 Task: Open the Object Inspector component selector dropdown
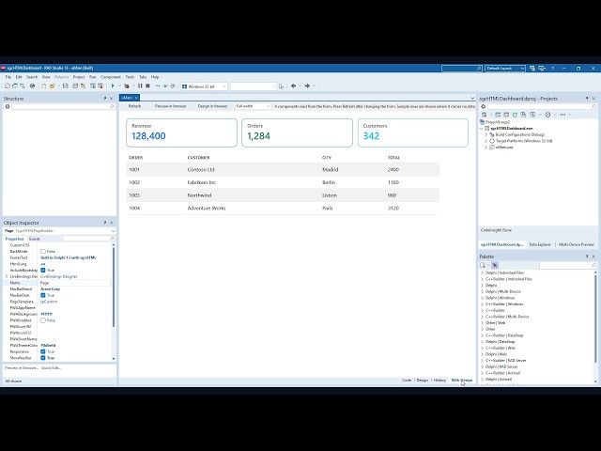point(113,231)
